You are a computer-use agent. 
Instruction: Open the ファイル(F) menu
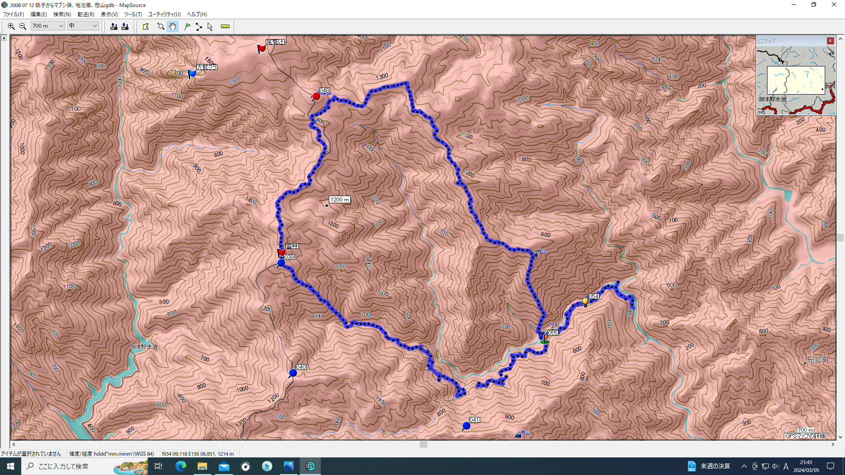tap(13, 14)
